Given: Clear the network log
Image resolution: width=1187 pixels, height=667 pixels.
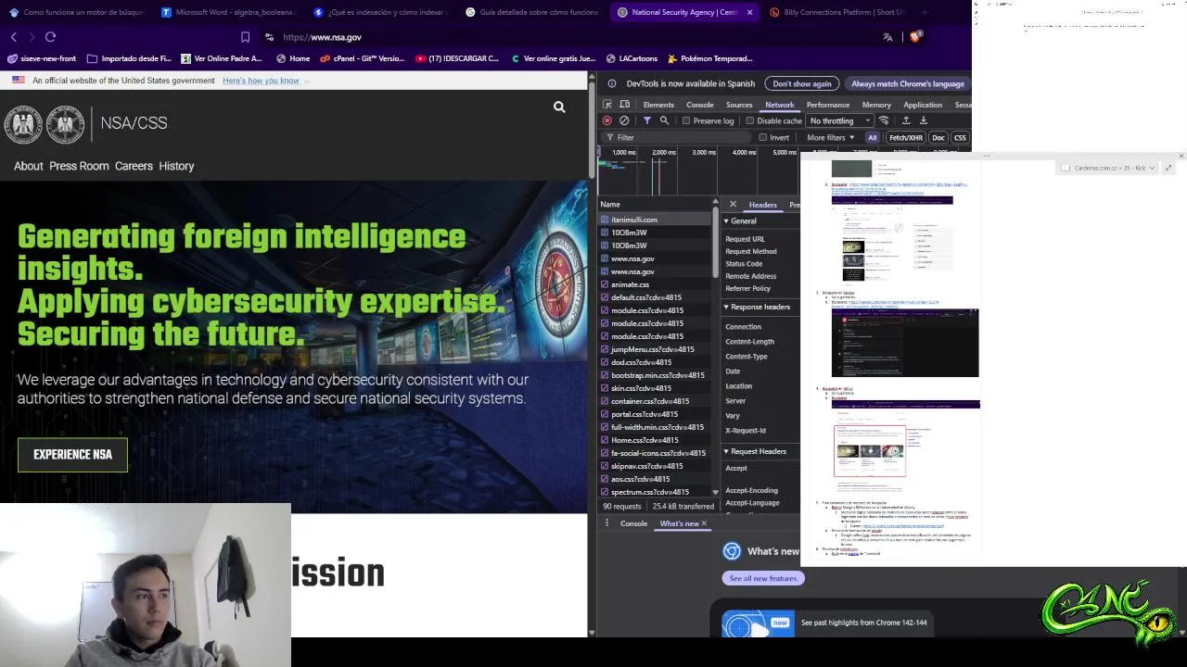Looking at the screenshot, I should pyautogui.click(x=624, y=120).
